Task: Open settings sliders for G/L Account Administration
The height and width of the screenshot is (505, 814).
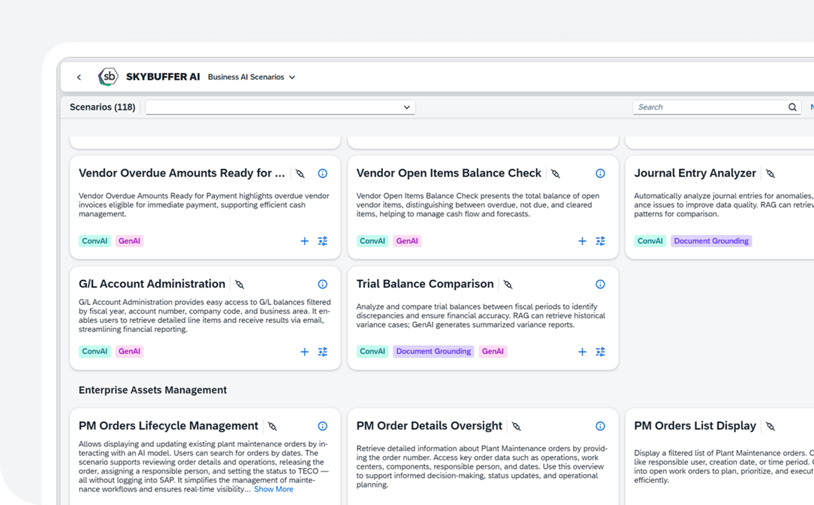Action: tap(323, 352)
